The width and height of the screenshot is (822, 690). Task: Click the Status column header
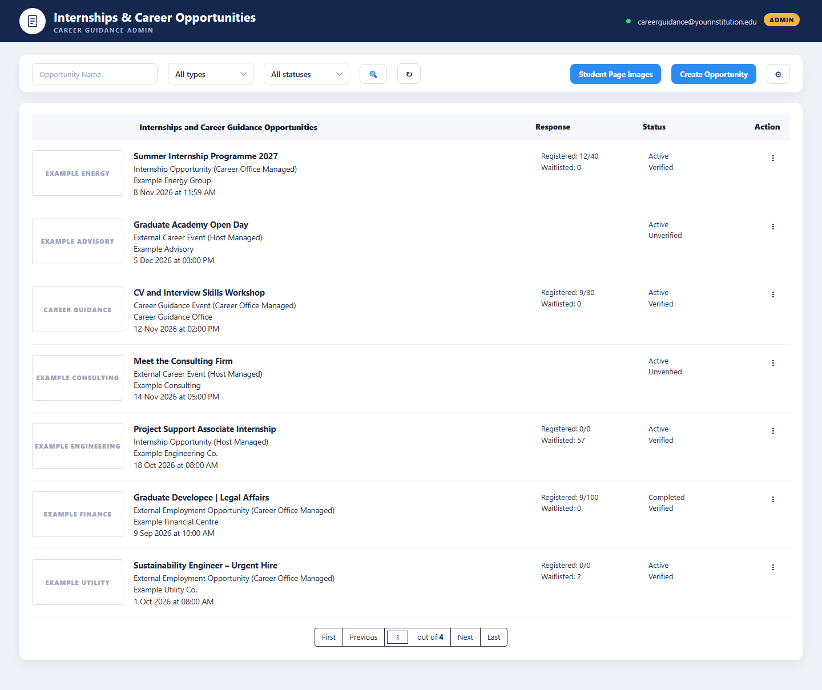654,127
